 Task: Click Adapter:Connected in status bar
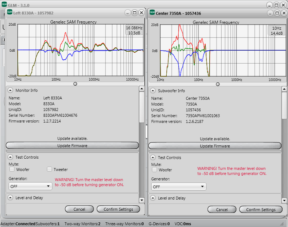coord(18,224)
